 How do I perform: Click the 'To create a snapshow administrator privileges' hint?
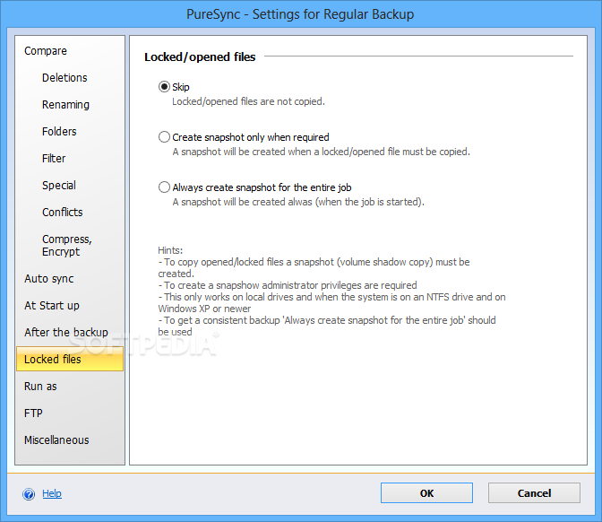tap(288, 285)
